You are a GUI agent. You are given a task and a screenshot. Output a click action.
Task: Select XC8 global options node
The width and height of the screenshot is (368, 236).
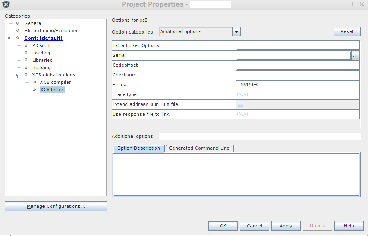54,75
